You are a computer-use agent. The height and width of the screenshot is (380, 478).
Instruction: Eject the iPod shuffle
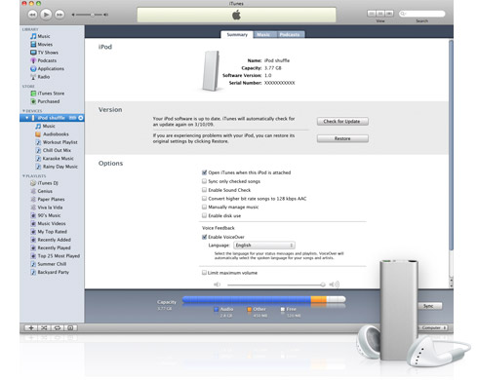click(x=81, y=118)
